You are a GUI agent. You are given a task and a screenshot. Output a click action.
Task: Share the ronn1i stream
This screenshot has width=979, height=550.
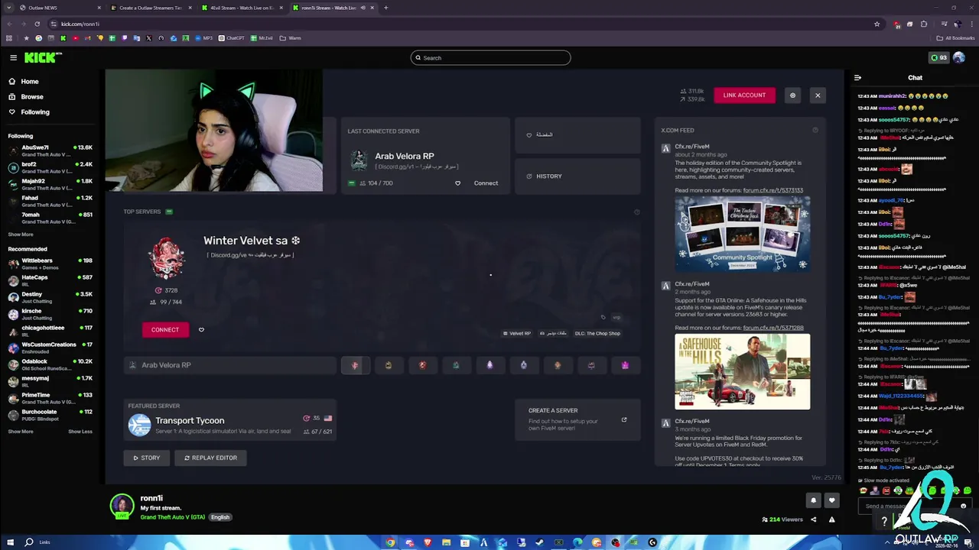813,519
